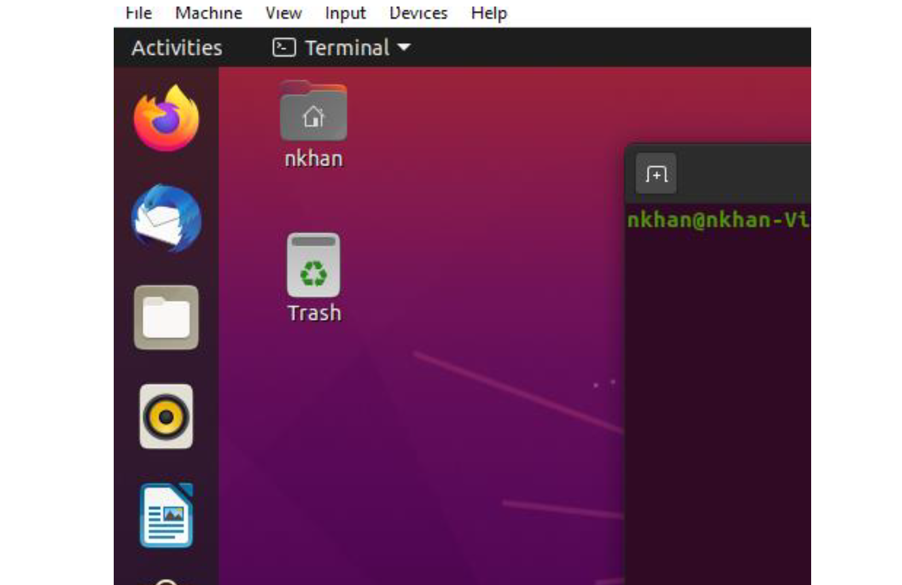
Task: Open the Terminal app menu dropdown
Action: pyautogui.click(x=342, y=48)
